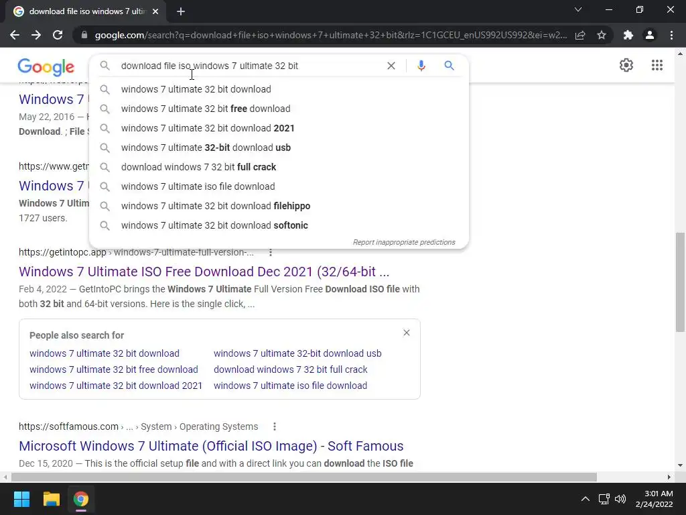686x515 pixels.
Task: Select suggestion 'windows 7 ultimate 32 bit download 2021'
Action: pos(279,128)
